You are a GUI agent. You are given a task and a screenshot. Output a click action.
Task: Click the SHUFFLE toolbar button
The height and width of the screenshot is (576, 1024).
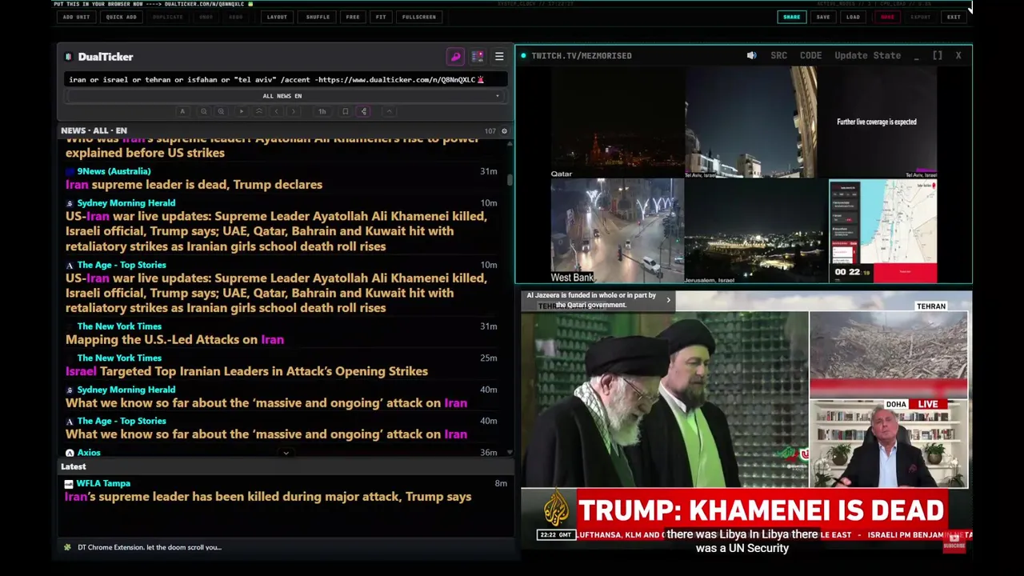(318, 17)
